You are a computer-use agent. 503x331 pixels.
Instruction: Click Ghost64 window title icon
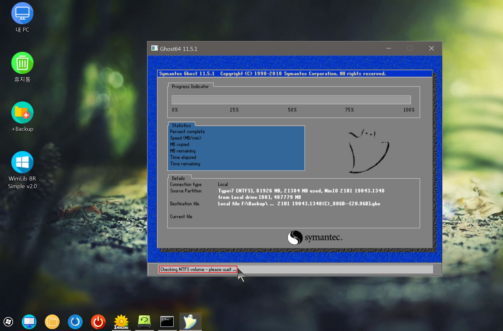(x=154, y=48)
